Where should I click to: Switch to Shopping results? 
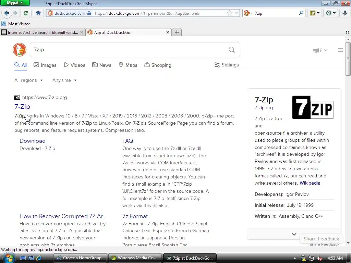tap(158, 65)
